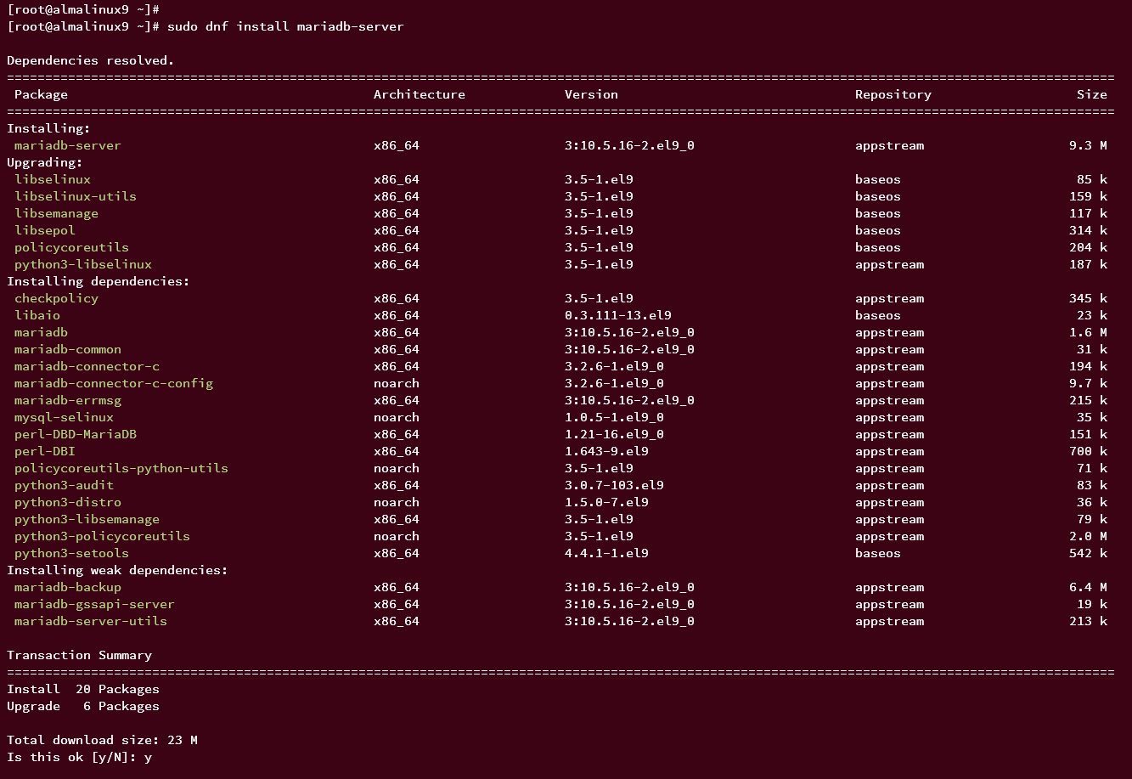The image size is (1132, 779).
Task: Click the 700 k size value
Action: pyautogui.click(x=1088, y=451)
